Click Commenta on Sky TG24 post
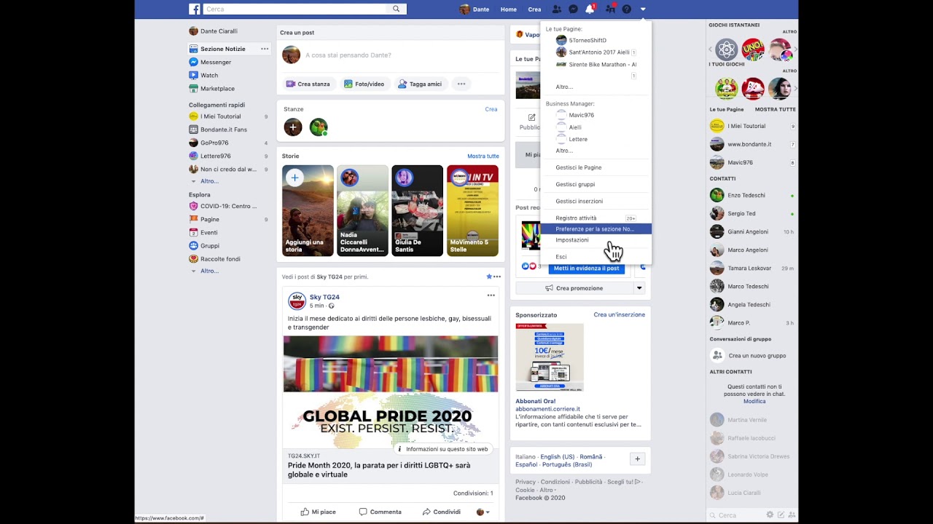 (x=380, y=512)
